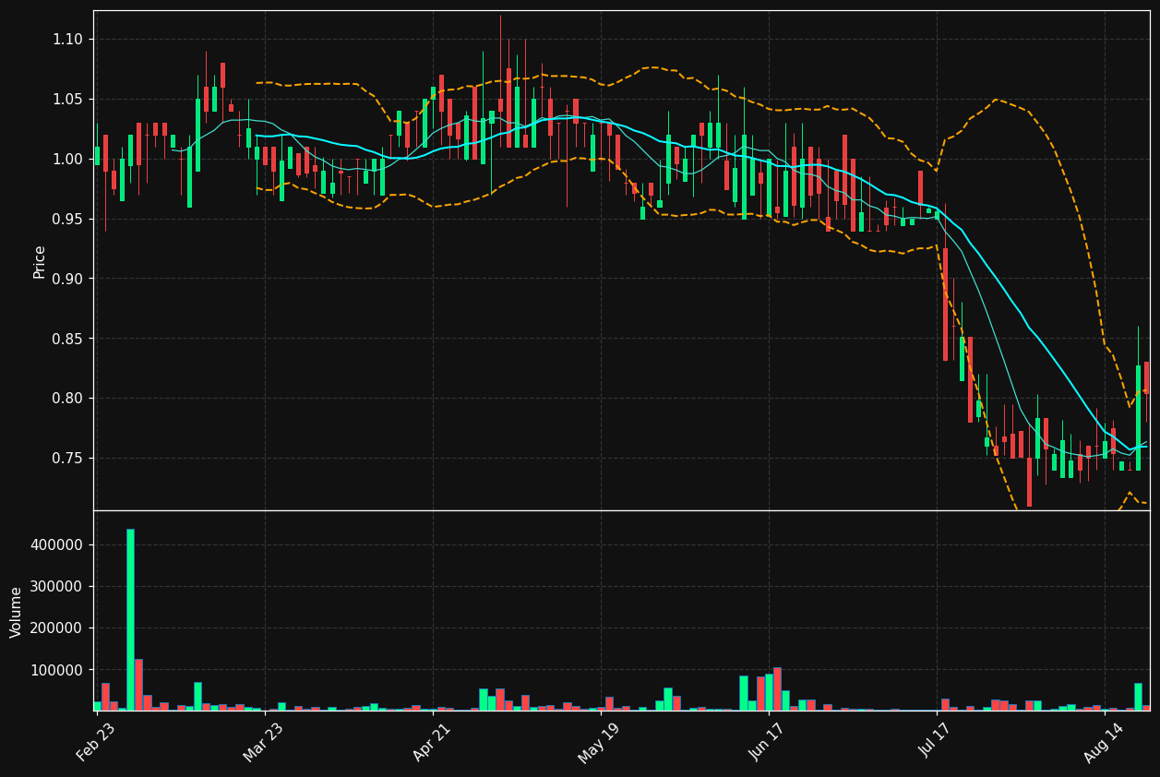
Task: Click the tallest green volume bar
Action: pyautogui.click(x=130, y=620)
